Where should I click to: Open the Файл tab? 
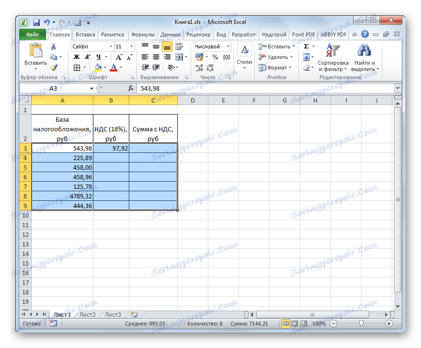coord(33,35)
